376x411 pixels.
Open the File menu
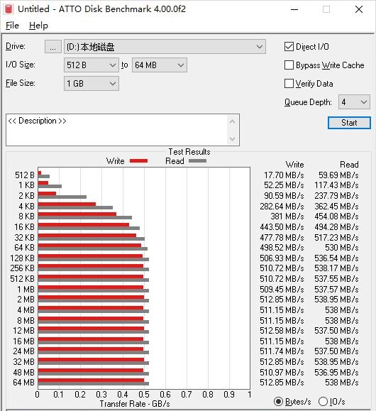click(x=12, y=26)
